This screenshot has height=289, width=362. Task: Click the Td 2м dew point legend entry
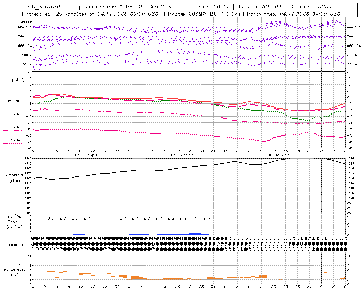click(x=13, y=101)
